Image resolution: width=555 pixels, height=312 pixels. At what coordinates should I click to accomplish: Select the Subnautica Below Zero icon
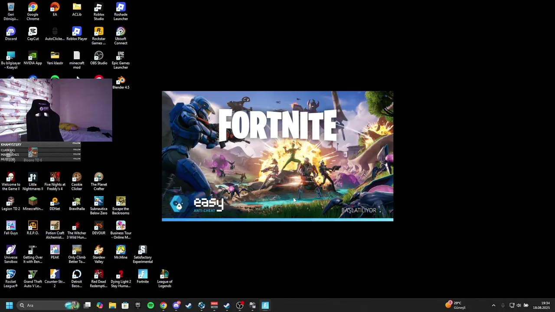(99, 206)
